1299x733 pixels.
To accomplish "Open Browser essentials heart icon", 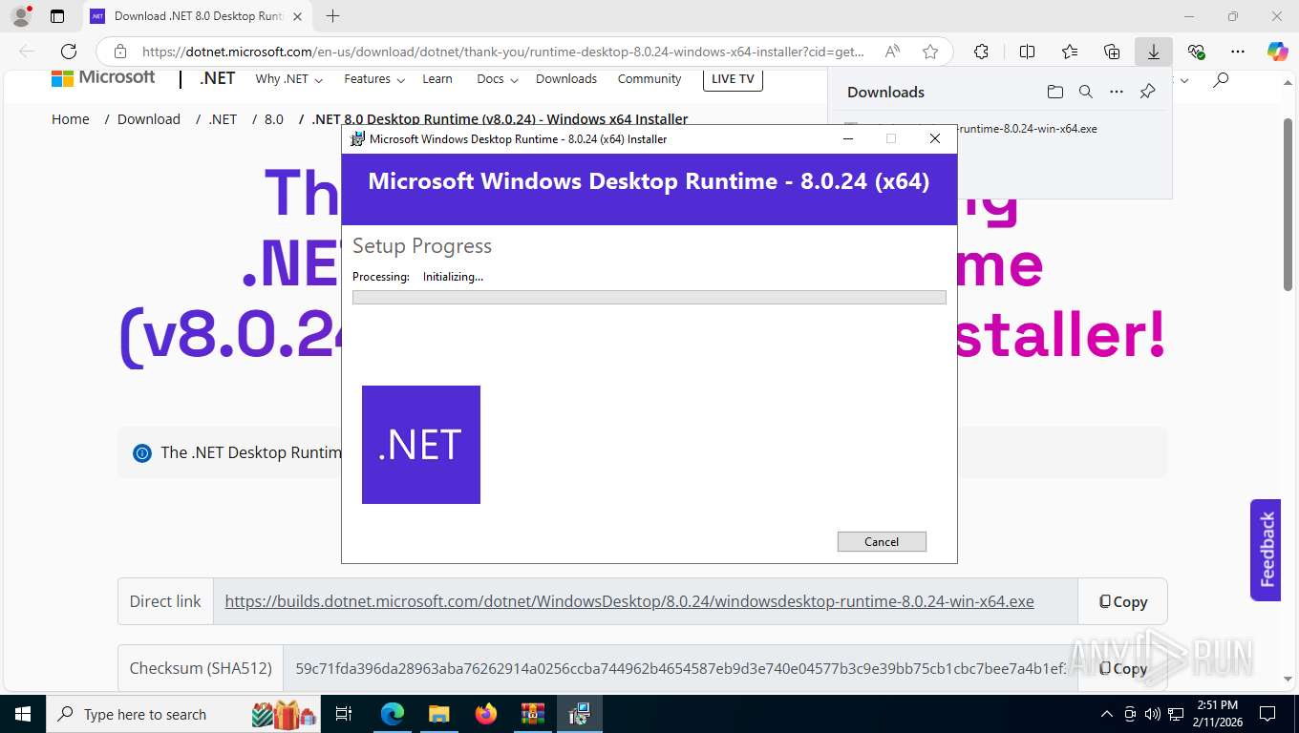I will click(x=1196, y=52).
